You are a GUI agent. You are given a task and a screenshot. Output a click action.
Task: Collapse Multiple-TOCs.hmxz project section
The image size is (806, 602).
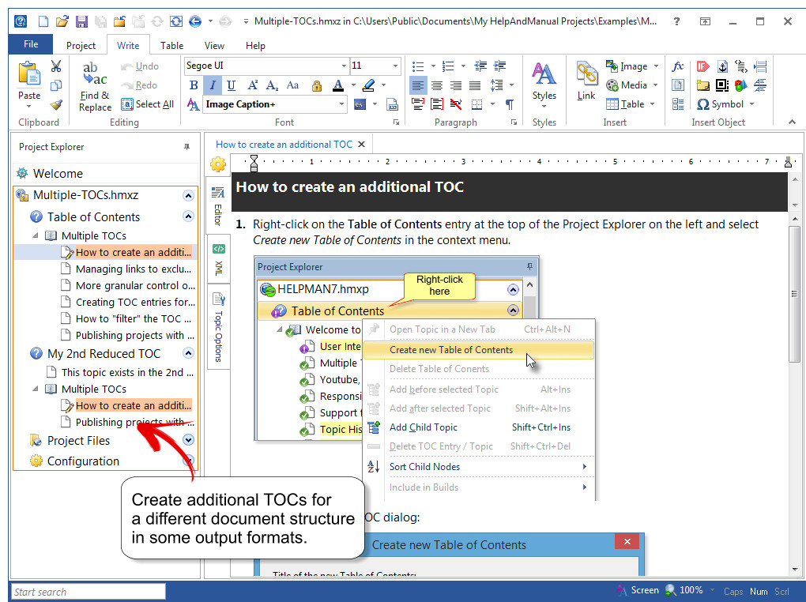pos(188,196)
